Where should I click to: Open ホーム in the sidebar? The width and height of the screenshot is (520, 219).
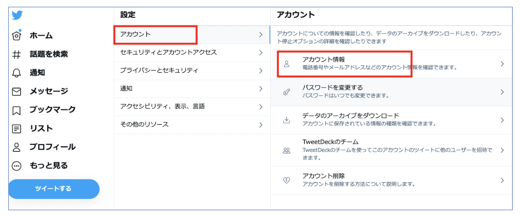41,35
